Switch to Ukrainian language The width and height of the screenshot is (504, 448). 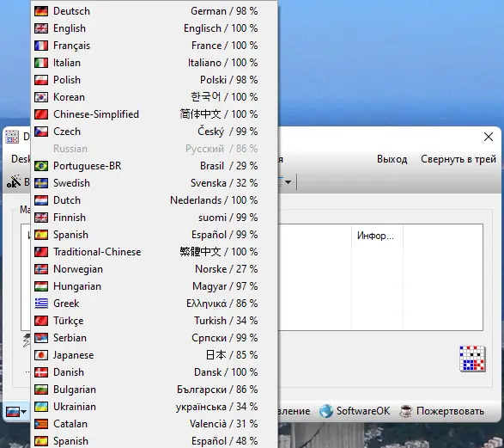point(154,407)
